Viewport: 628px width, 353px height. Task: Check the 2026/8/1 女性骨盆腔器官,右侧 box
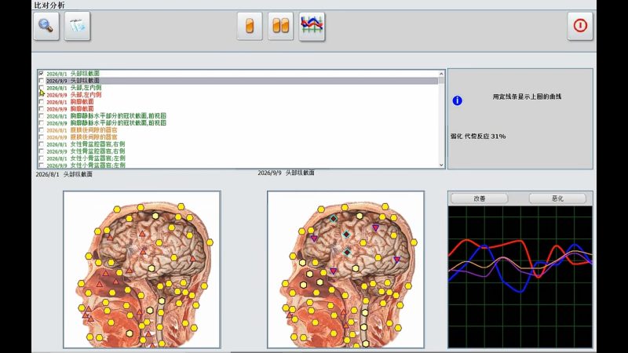point(42,144)
